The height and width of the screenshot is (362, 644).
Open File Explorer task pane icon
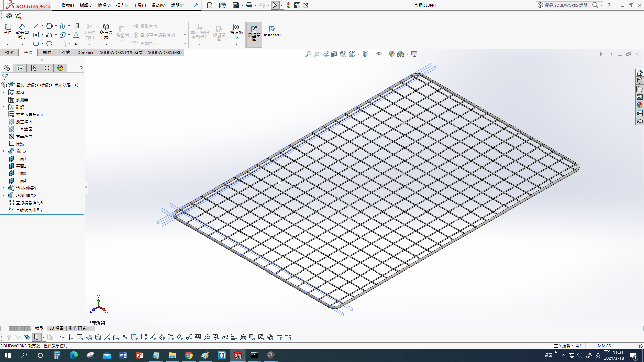point(640,89)
